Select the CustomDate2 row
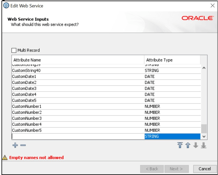Viewport: 218px width, 175px height. tap(106, 83)
